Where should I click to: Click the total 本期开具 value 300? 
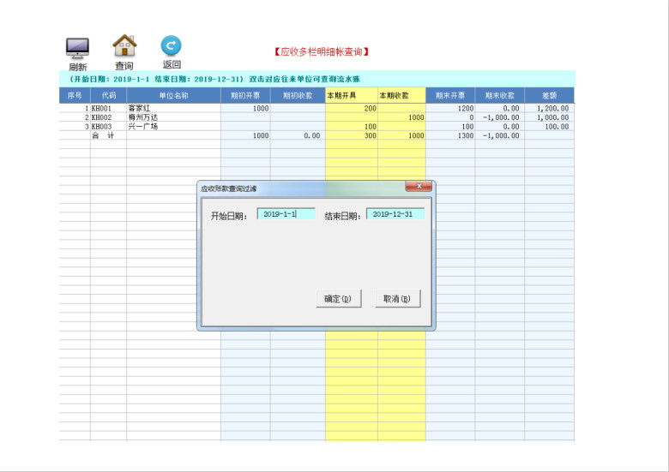coord(370,135)
